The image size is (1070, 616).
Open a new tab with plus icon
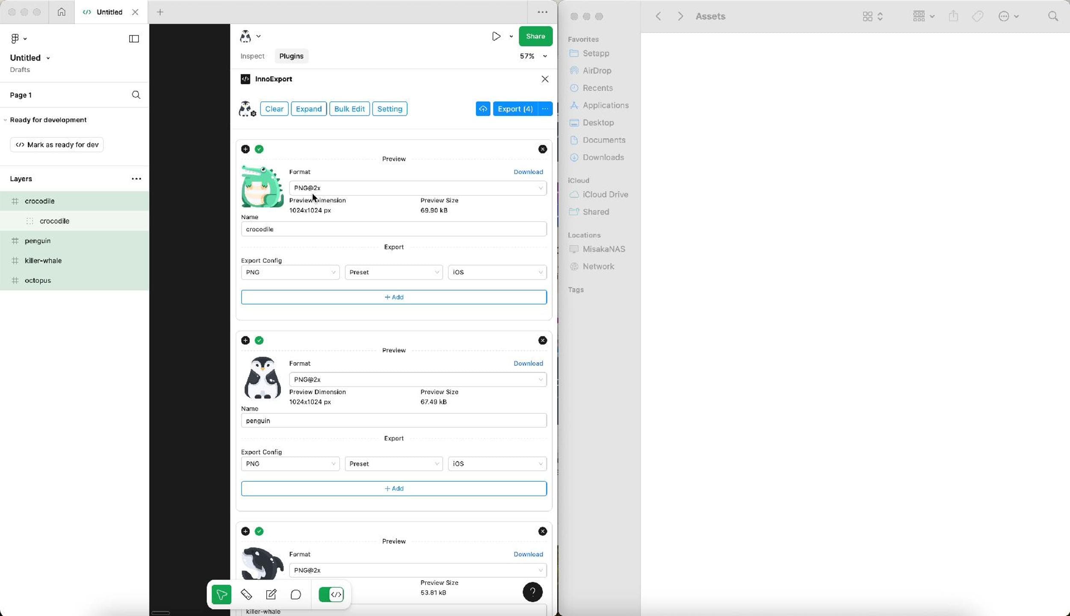coord(160,12)
